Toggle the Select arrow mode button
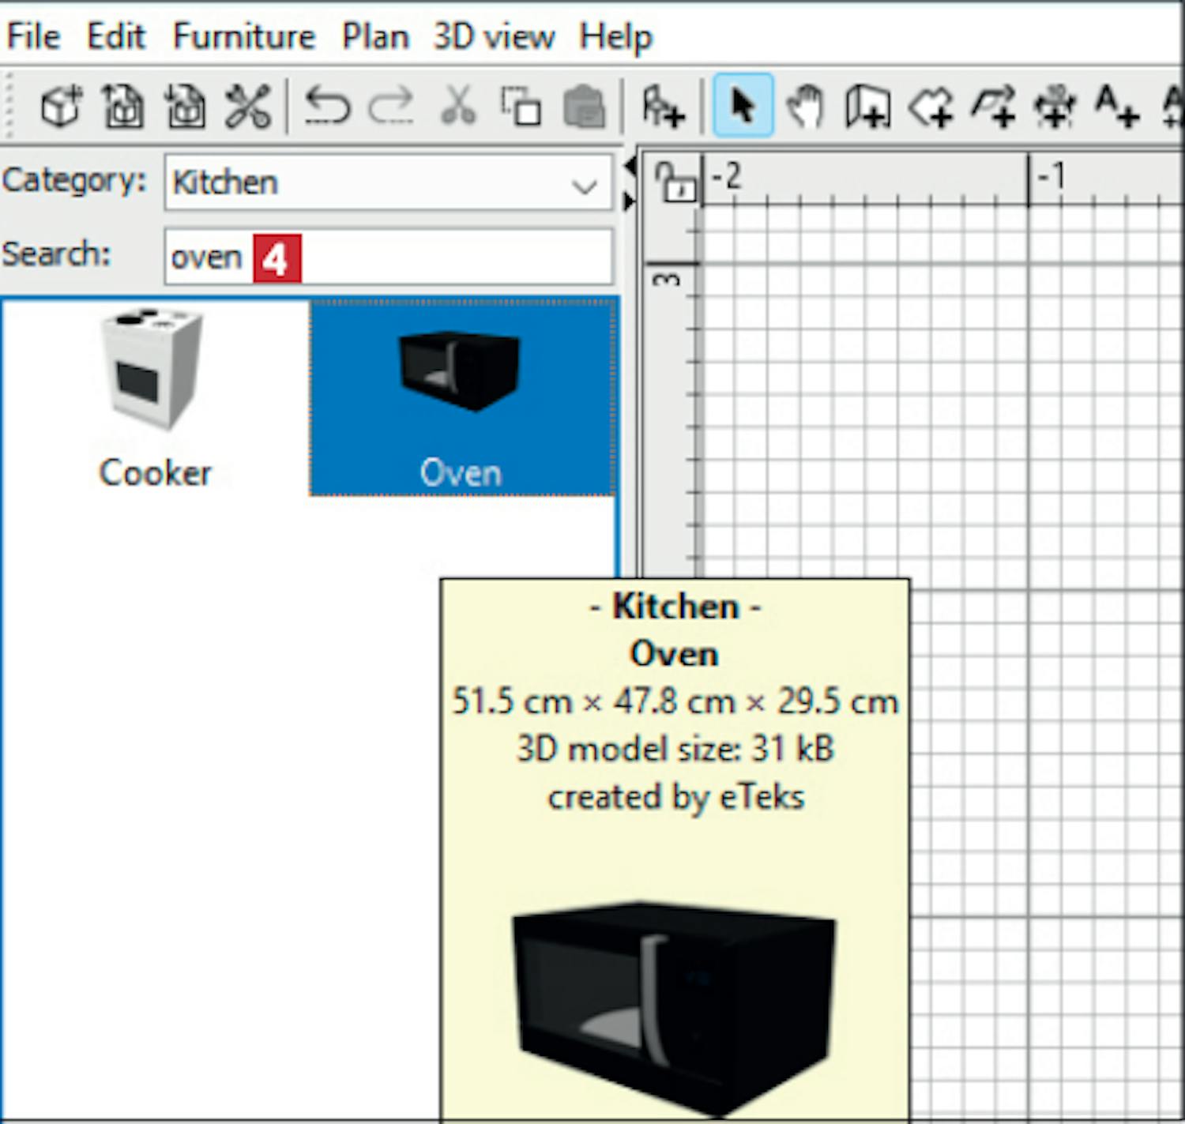Viewport: 1185px width, 1124px height. click(x=743, y=107)
